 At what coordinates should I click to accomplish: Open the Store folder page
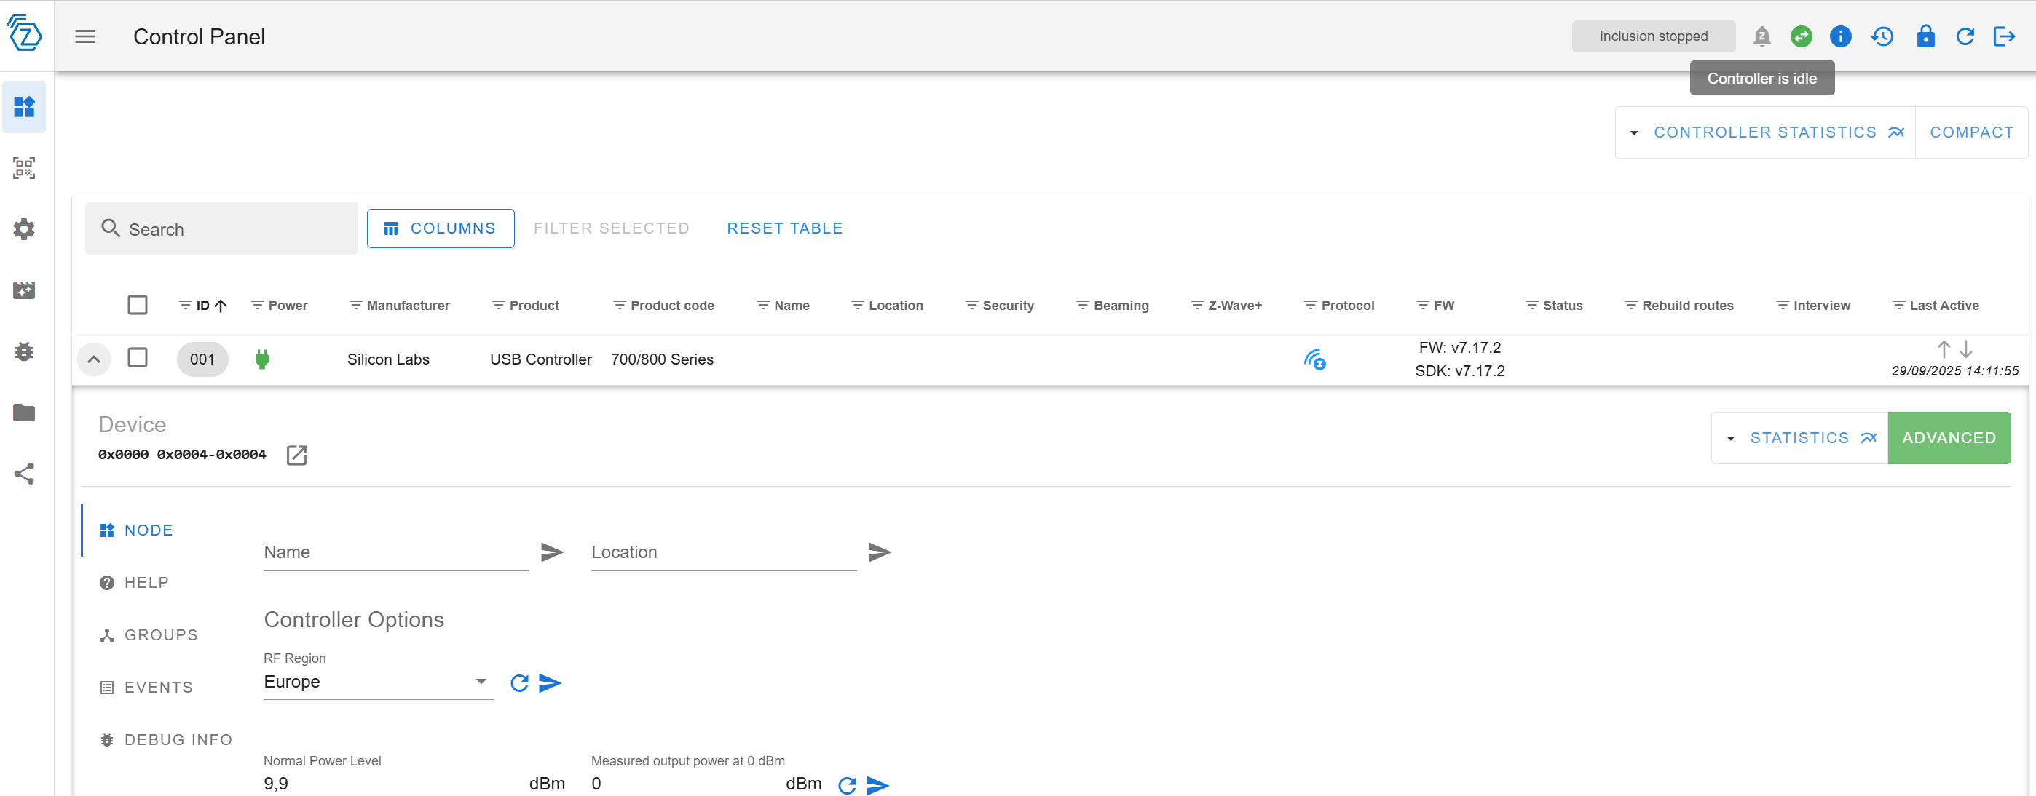pos(24,413)
